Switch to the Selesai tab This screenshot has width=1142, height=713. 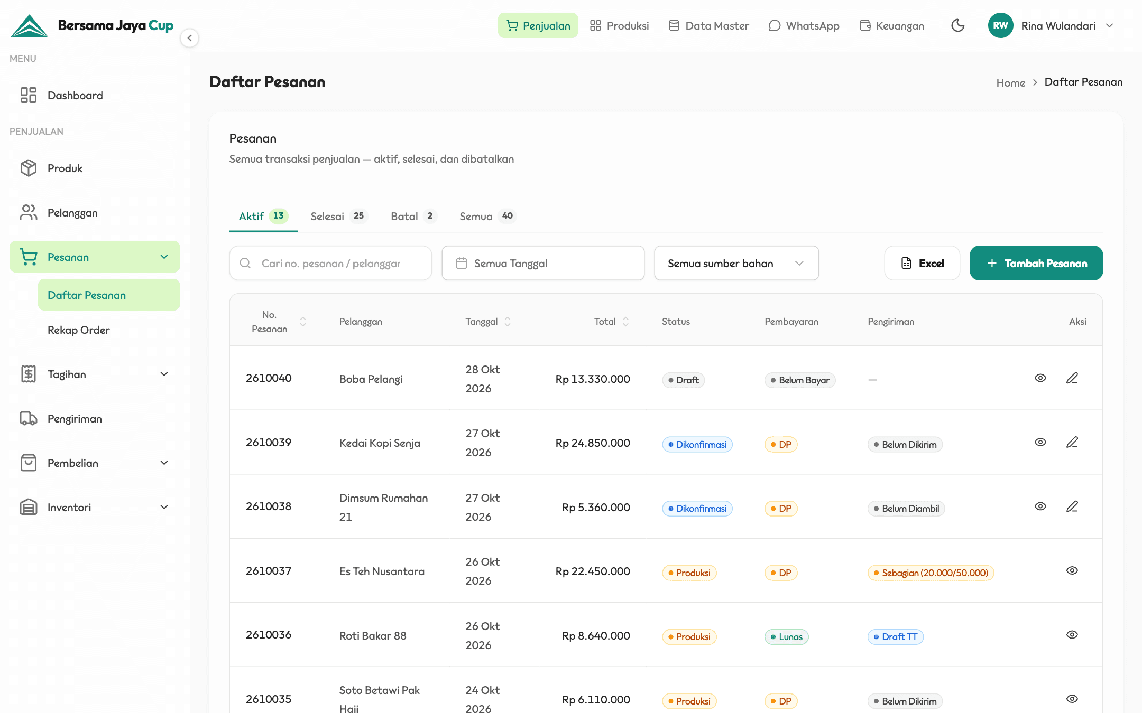[x=338, y=216]
